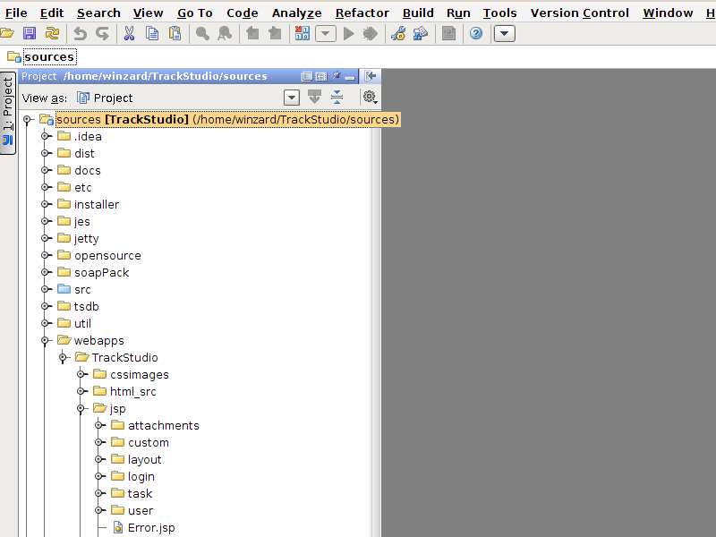Click the Scroll from Source down-arrow icon
The width and height of the screenshot is (716, 537).
click(x=315, y=97)
